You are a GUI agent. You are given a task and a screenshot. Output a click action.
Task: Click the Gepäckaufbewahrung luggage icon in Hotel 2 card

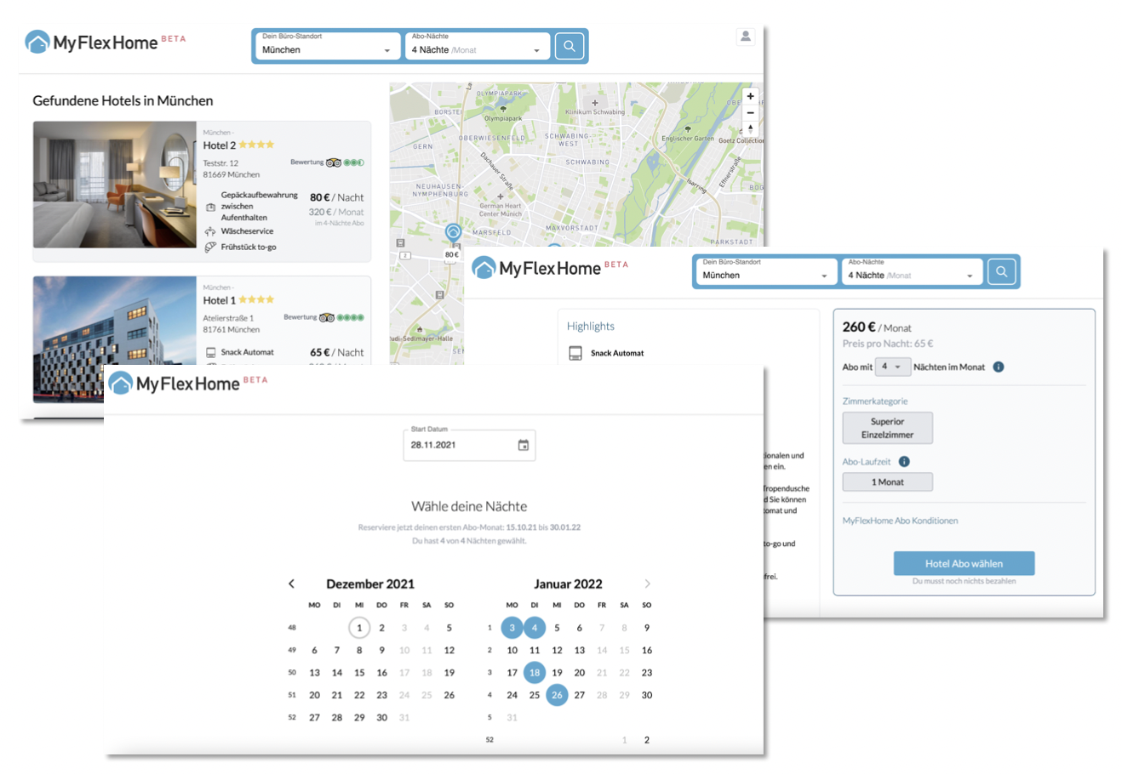coord(210,207)
